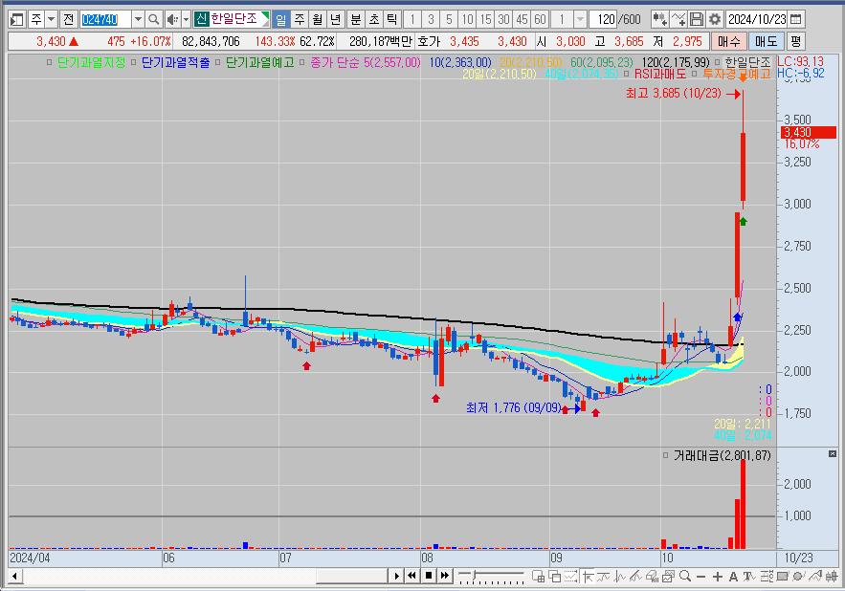Click the 120 candle count field
Image resolution: width=845 pixels, height=591 pixels.
click(603, 20)
